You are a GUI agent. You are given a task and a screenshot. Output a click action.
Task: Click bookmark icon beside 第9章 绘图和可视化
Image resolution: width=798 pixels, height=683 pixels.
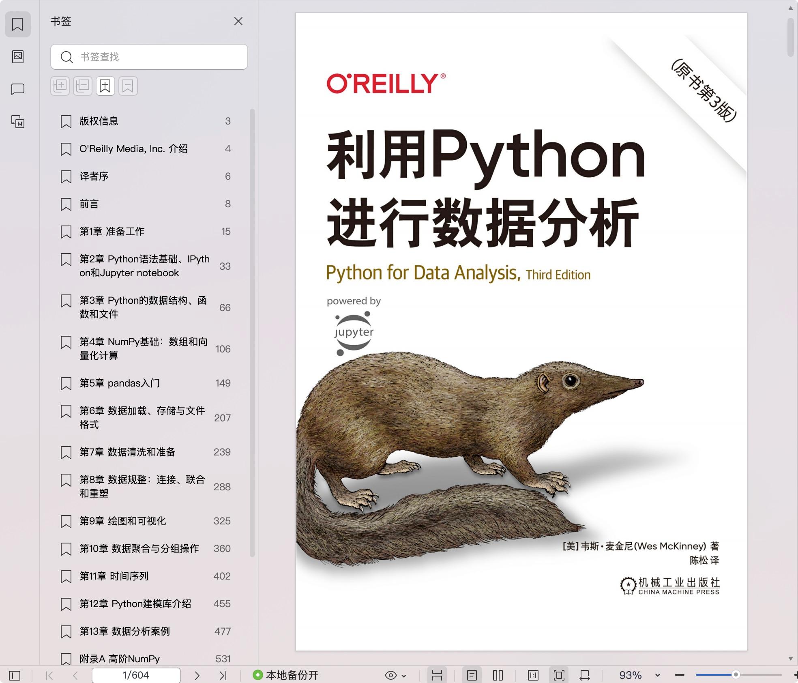coord(66,522)
